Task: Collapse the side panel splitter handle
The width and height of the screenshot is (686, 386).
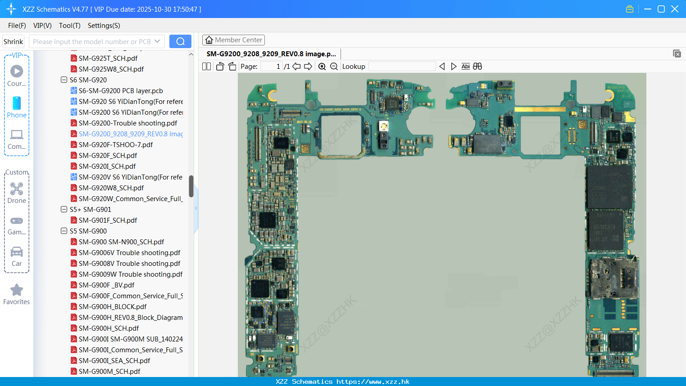Action: click(x=196, y=208)
